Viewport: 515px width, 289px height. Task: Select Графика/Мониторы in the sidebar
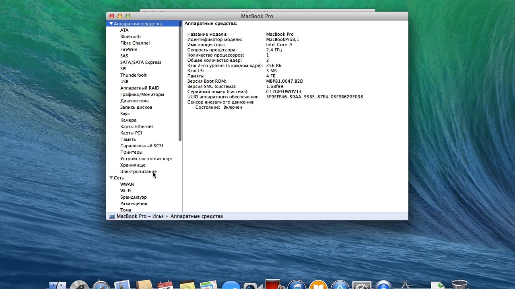pos(142,94)
